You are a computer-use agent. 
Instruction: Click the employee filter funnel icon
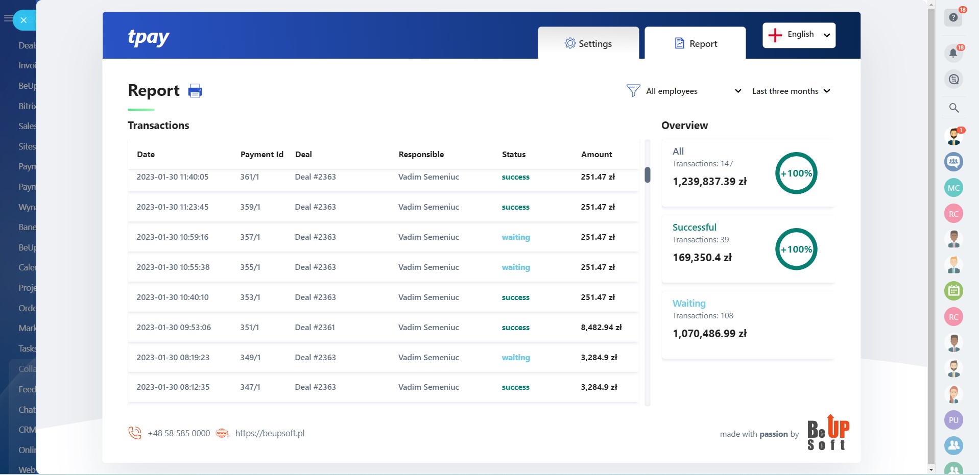pyautogui.click(x=633, y=91)
